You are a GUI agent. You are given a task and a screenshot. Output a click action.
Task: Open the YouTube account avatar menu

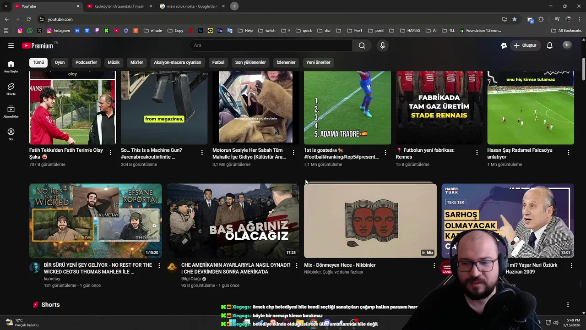567,45
